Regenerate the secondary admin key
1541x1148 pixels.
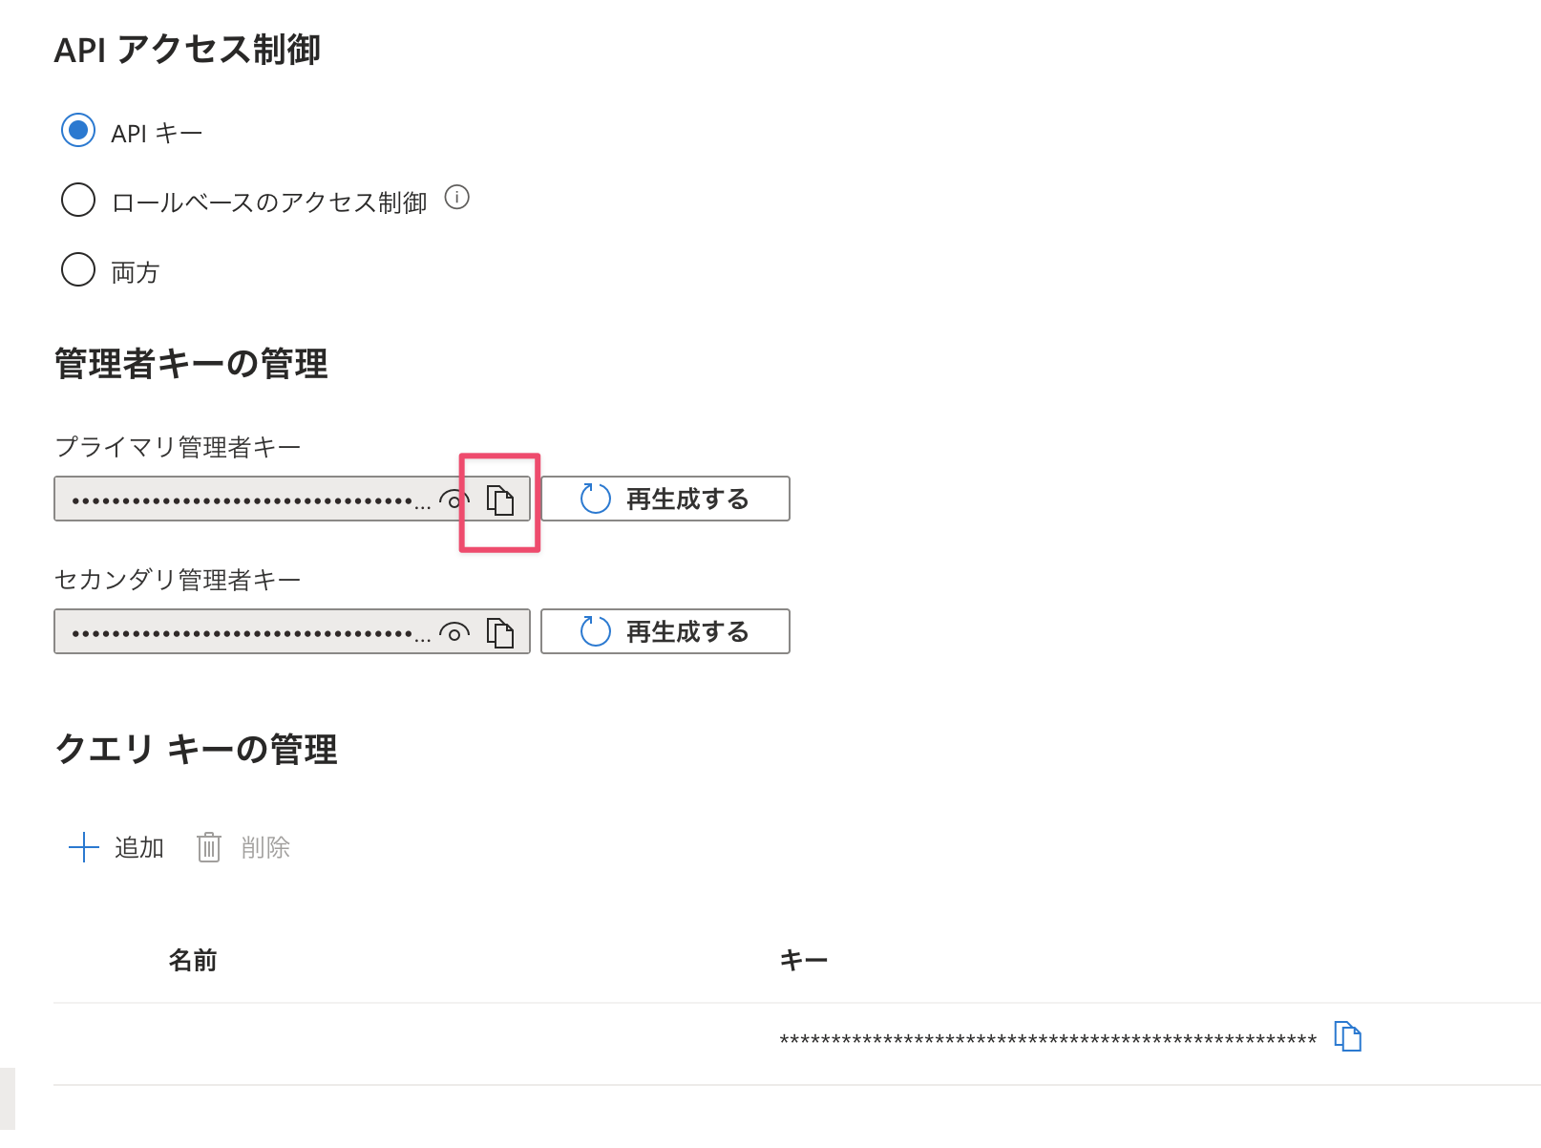coord(665,631)
